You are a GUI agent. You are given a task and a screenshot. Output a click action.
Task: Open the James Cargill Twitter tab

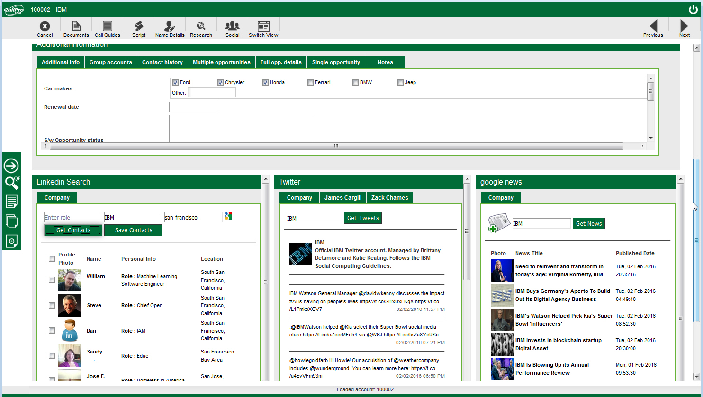point(343,198)
